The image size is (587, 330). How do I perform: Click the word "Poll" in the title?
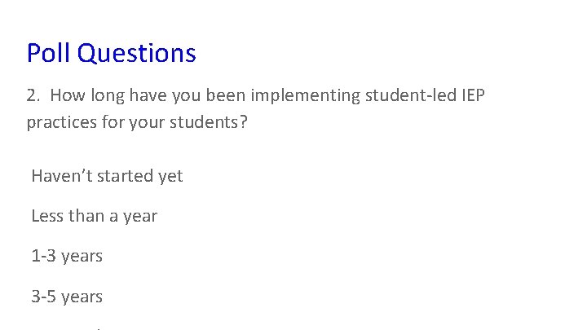click(x=49, y=53)
